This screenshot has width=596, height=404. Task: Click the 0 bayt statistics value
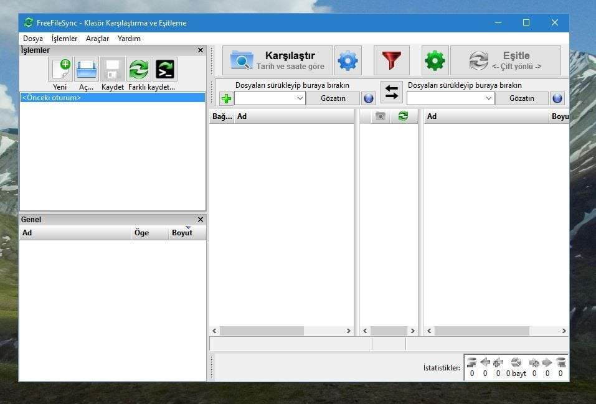pos(516,373)
